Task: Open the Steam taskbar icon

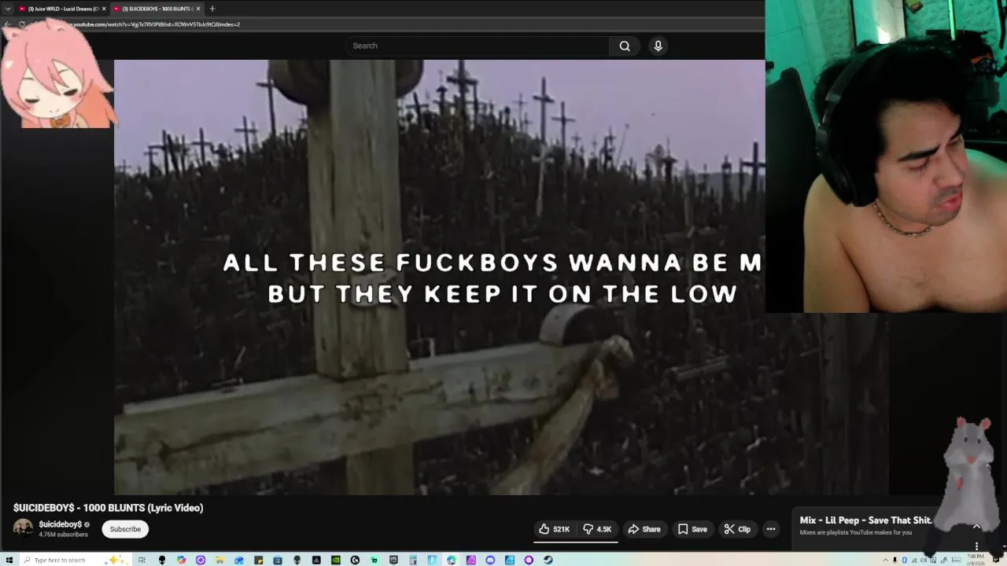Action: [548, 560]
